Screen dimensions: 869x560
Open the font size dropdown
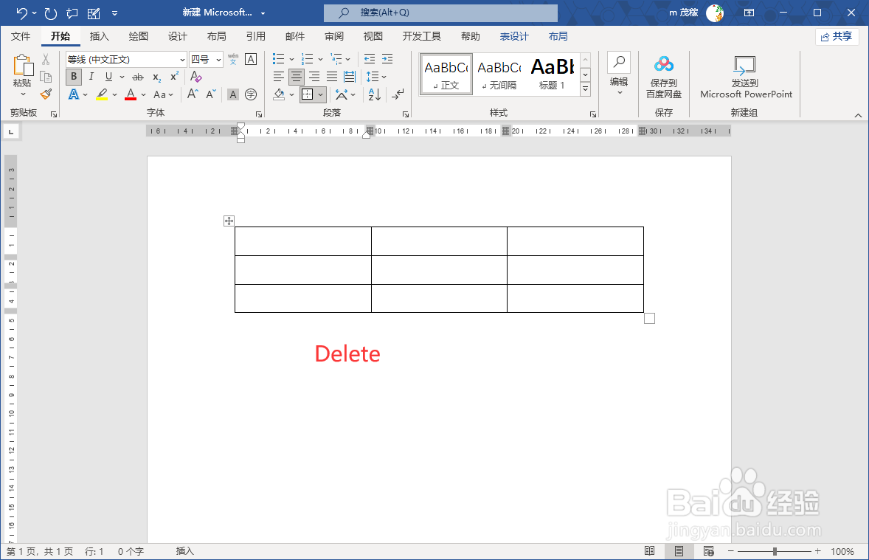(218, 60)
